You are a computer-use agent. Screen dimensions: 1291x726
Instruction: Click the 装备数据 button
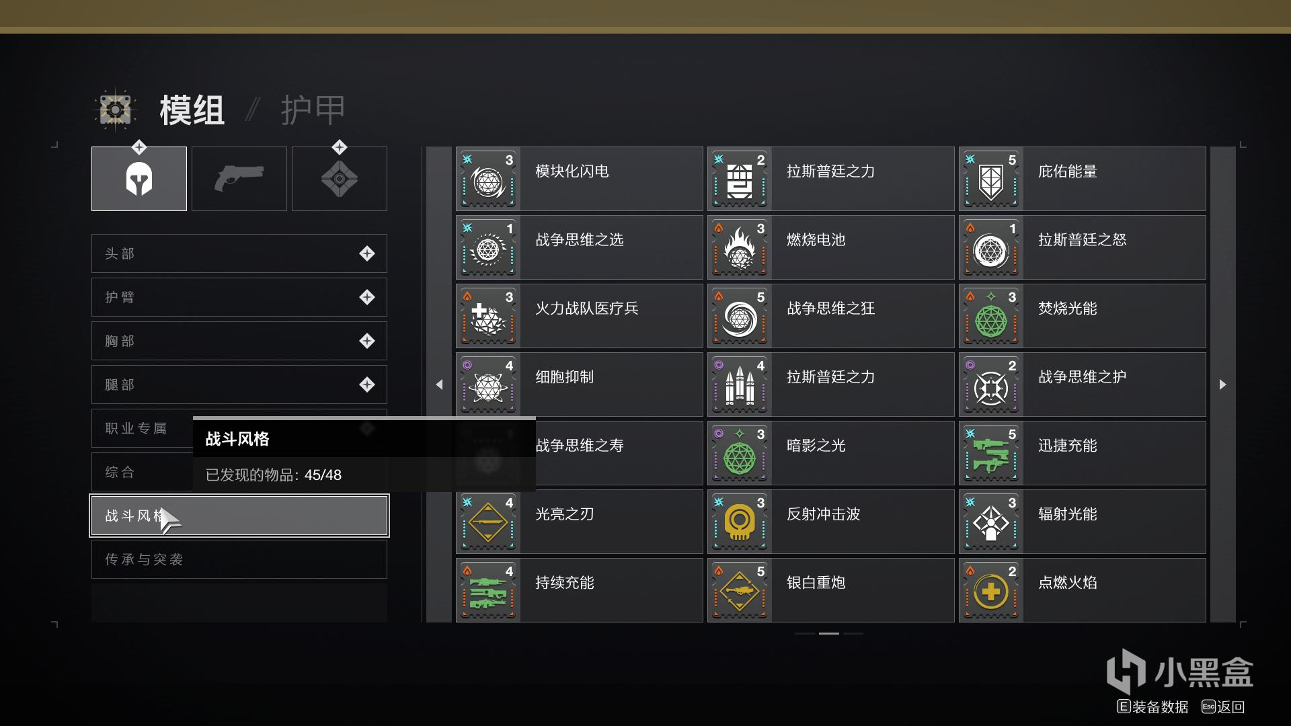(1152, 707)
